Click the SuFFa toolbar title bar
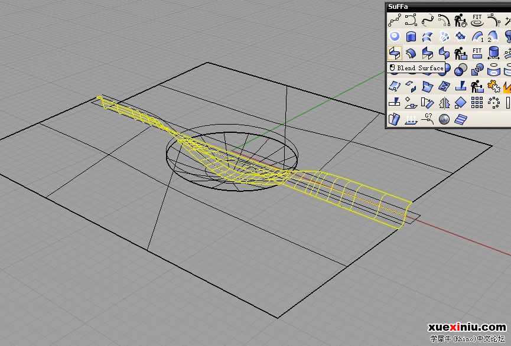The image size is (511, 346). [448, 6]
